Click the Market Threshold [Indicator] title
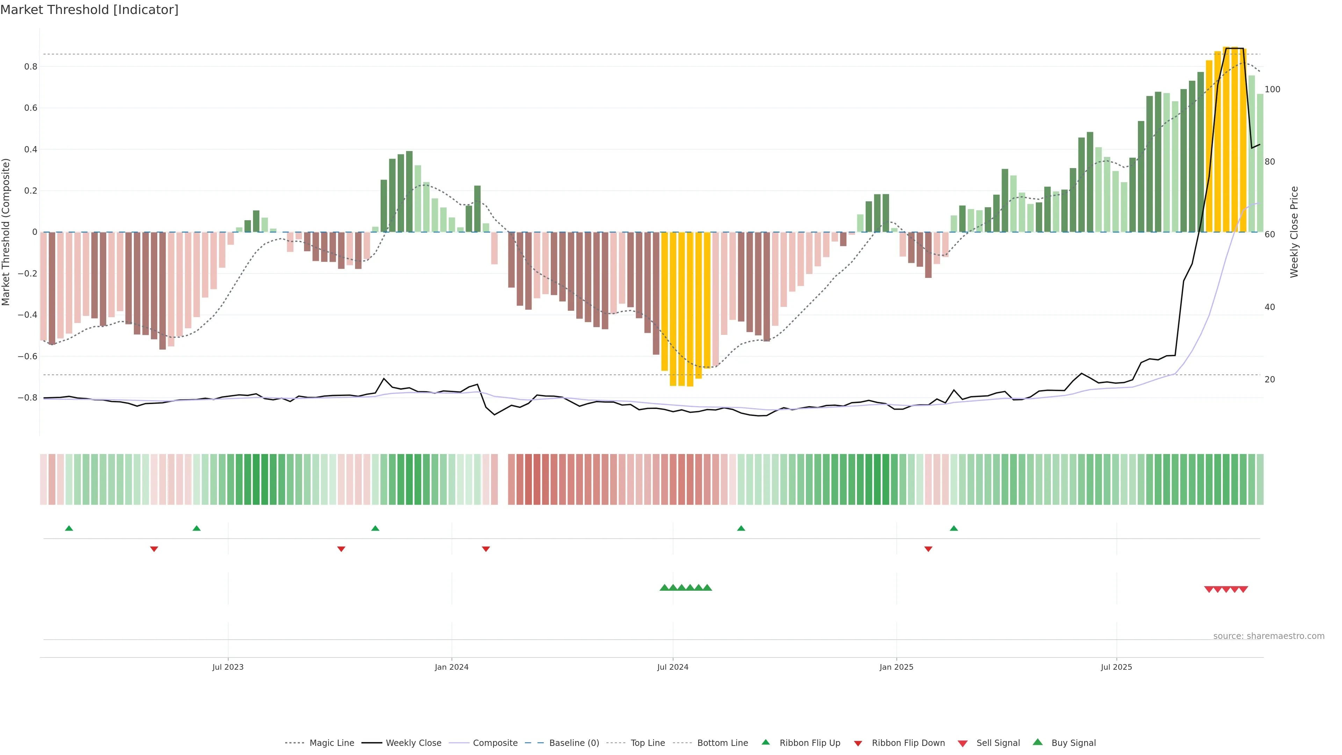 click(89, 10)
